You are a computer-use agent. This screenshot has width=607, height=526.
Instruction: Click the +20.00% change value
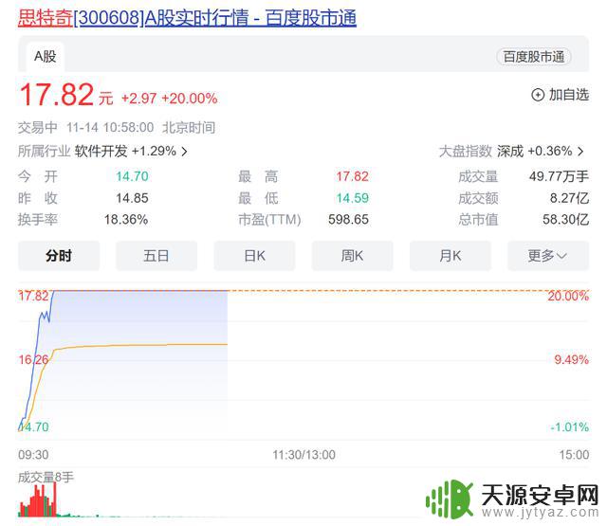click(x=190, y=99)
